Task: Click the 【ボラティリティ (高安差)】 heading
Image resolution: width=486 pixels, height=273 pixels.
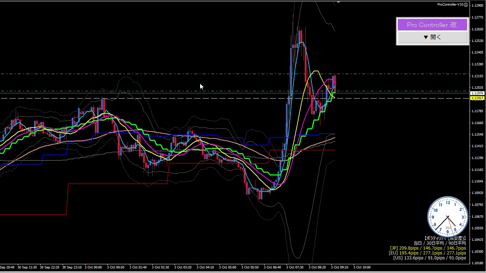Action: pyautogui.click(x=445, y=238)
